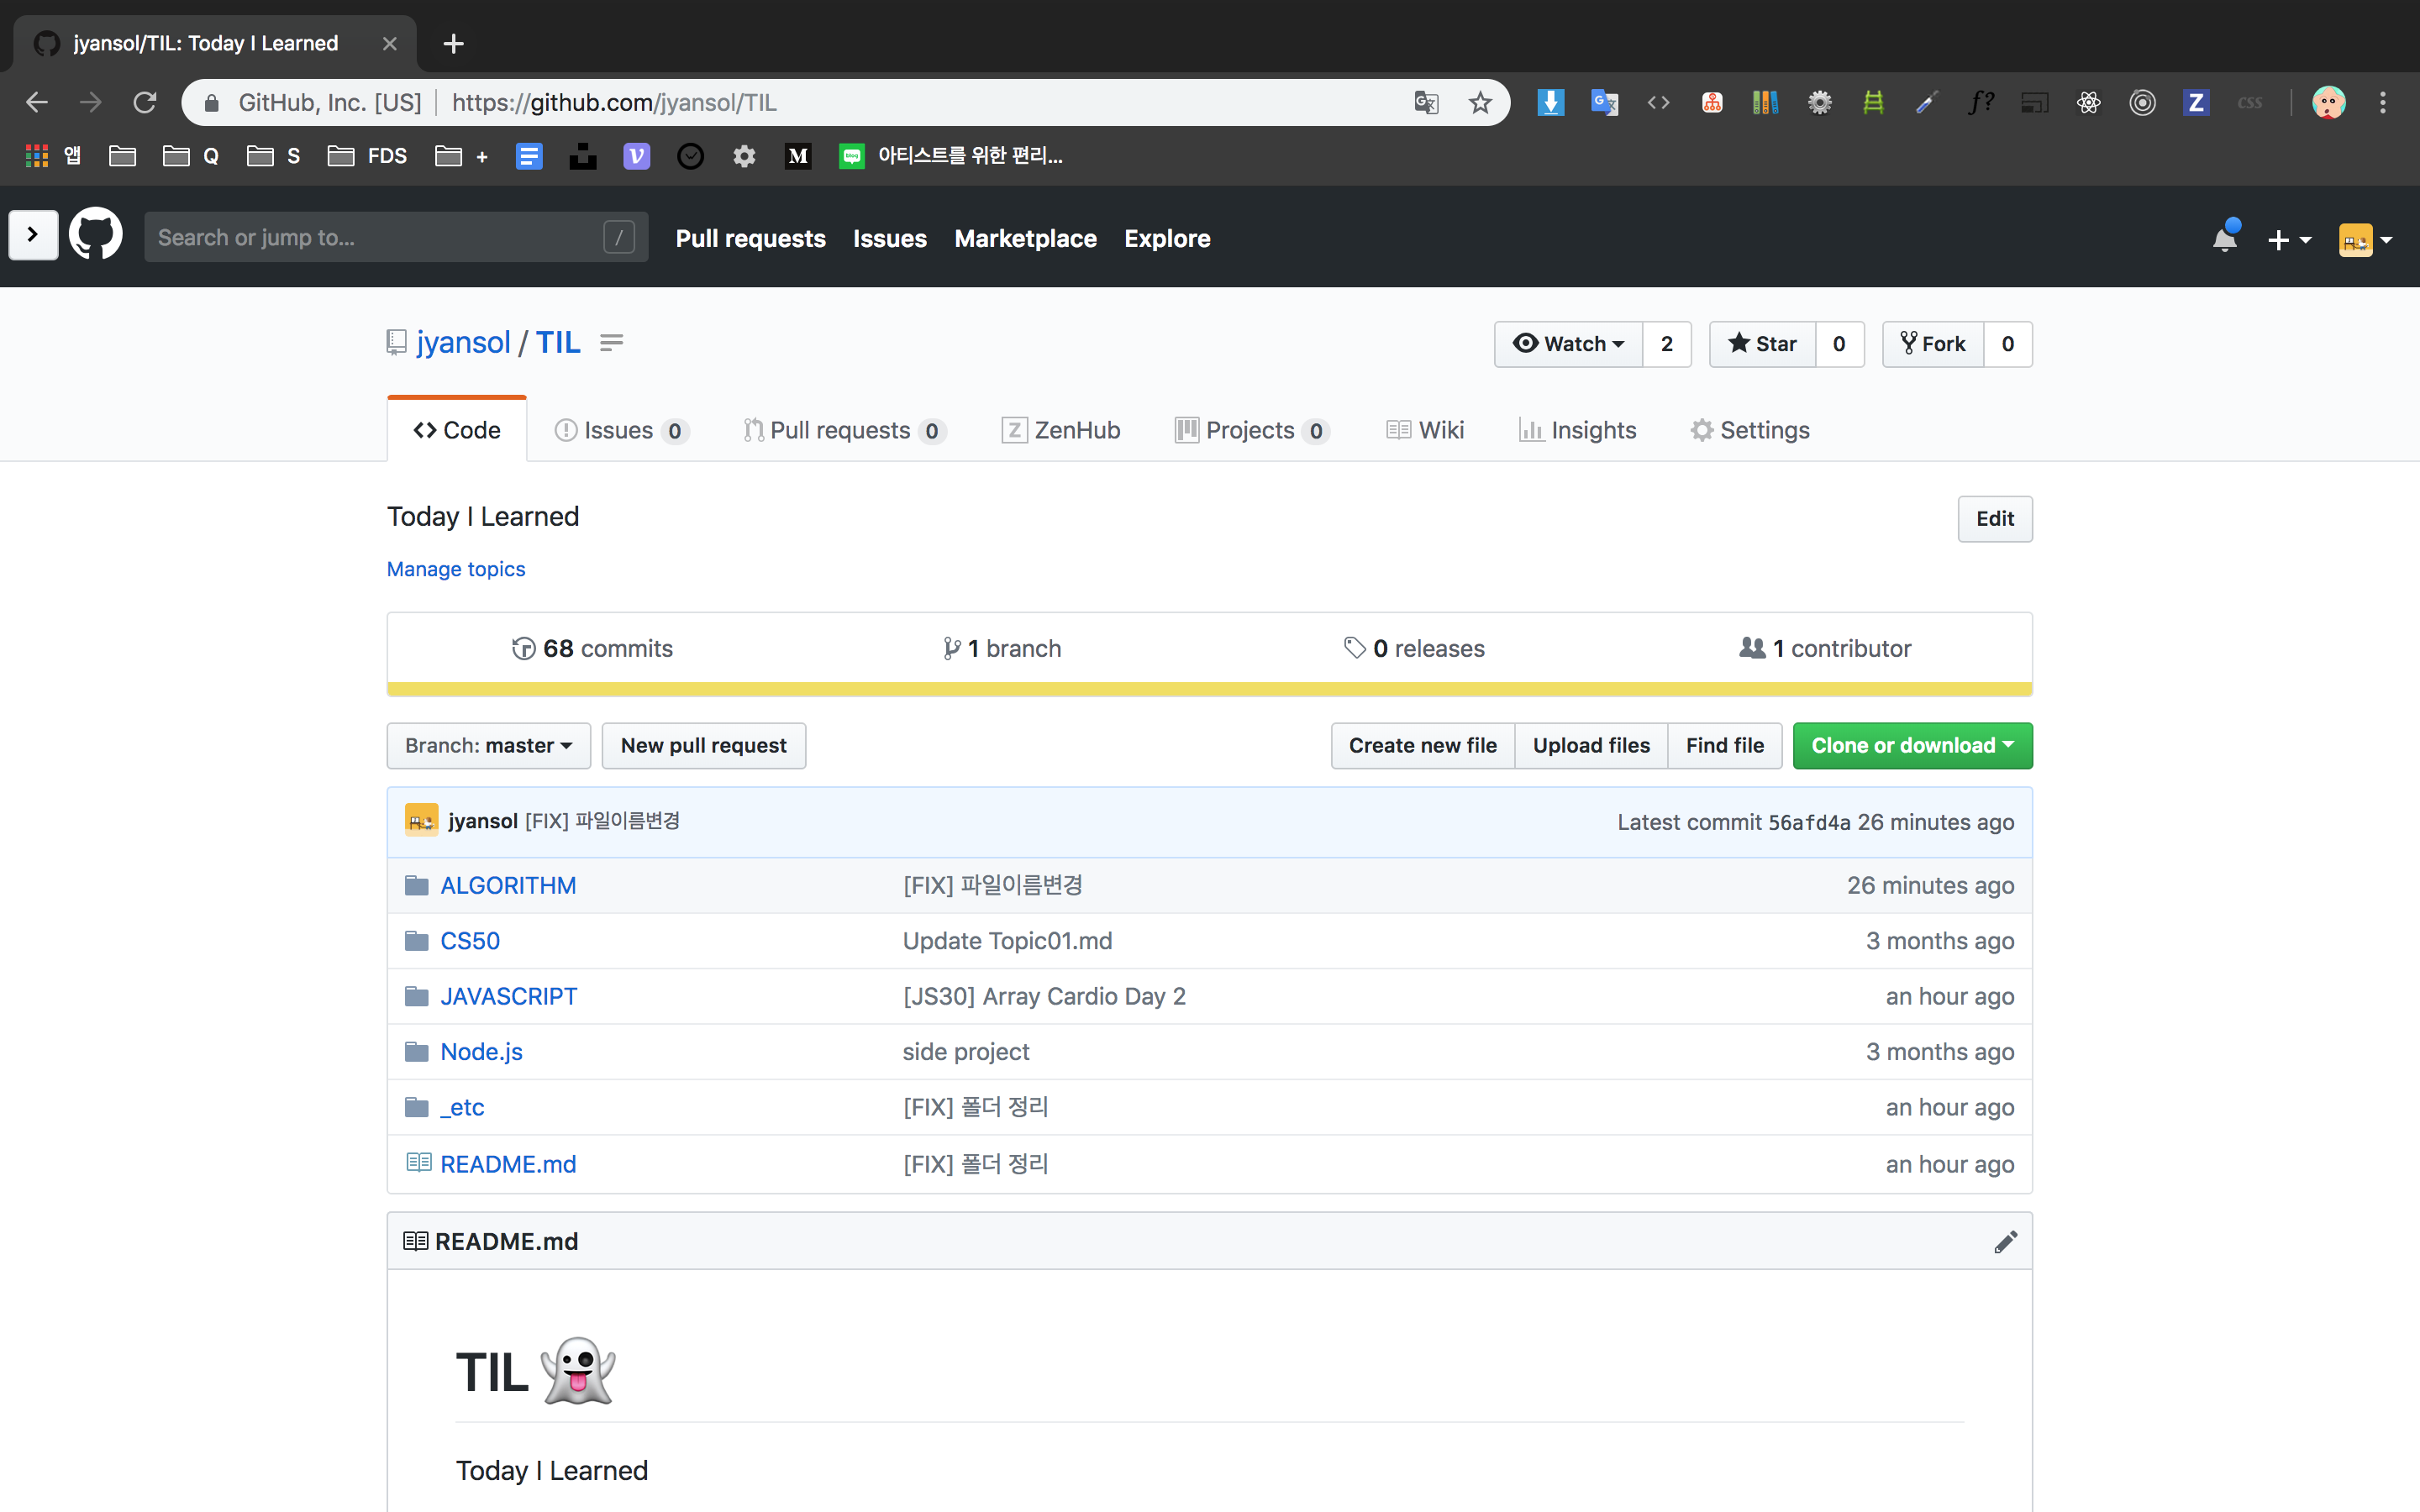Screen dimensions: 2420x1512
Task: Open the user avatar menu in GitHub header
Action: coord(2365,240)
